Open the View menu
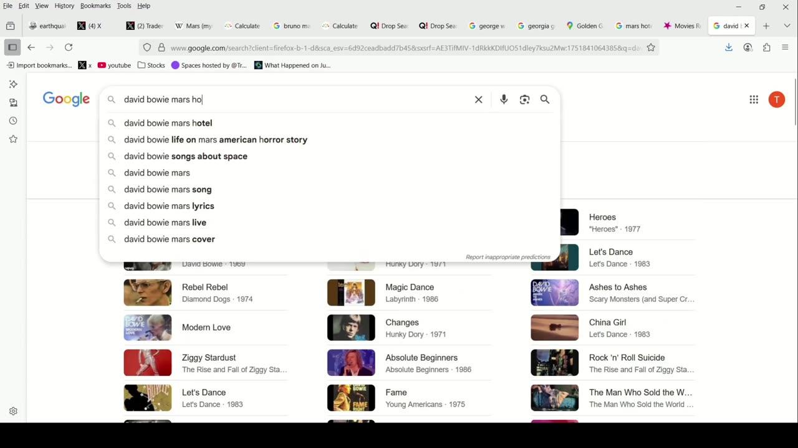The image size is (798, 448). 42,6
